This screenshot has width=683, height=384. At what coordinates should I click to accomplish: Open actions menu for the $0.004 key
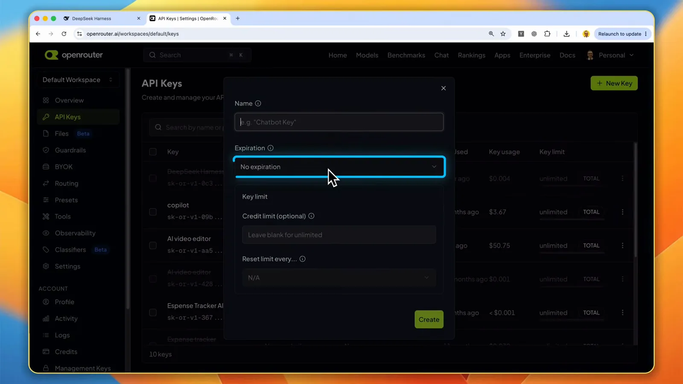(622, 178)
